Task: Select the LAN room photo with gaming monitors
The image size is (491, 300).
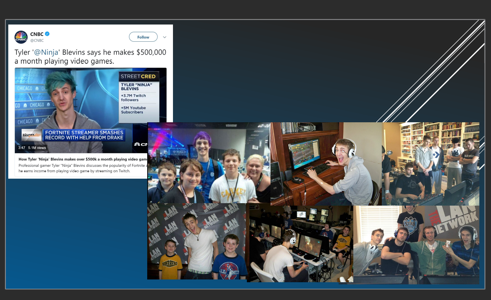Action: point(301,244)
